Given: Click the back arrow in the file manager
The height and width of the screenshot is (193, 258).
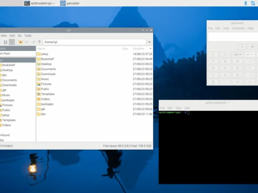Looking at the screenshot, I should point(27,42).
